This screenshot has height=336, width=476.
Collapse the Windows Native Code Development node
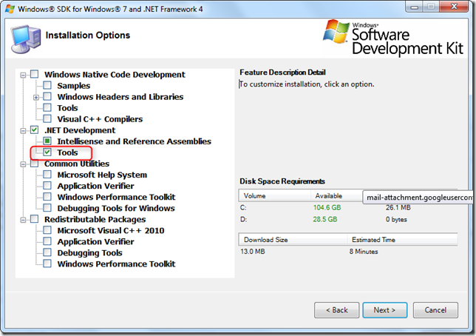point(23,75)
